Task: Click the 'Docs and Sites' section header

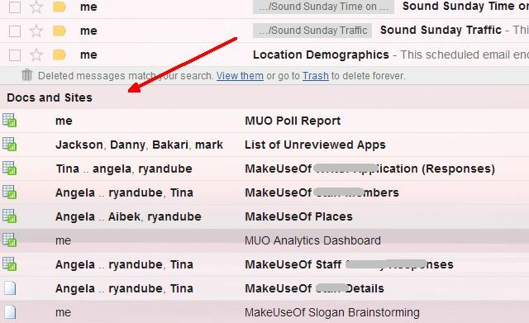Action: [50, 97]
